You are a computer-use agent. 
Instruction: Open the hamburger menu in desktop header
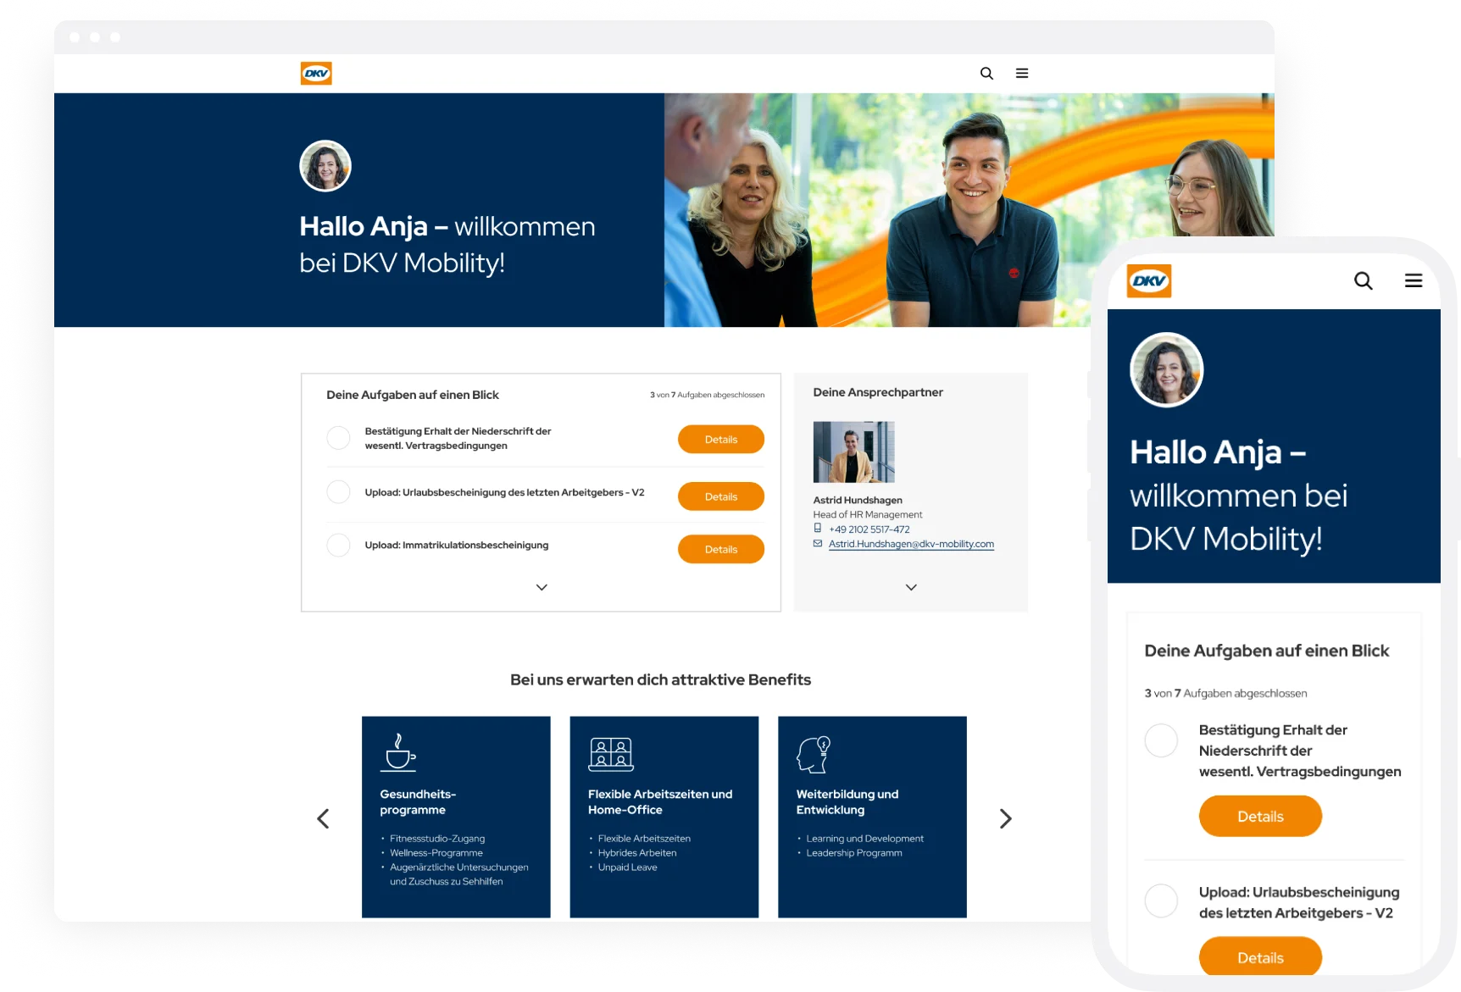click(x=1022, y=74)
